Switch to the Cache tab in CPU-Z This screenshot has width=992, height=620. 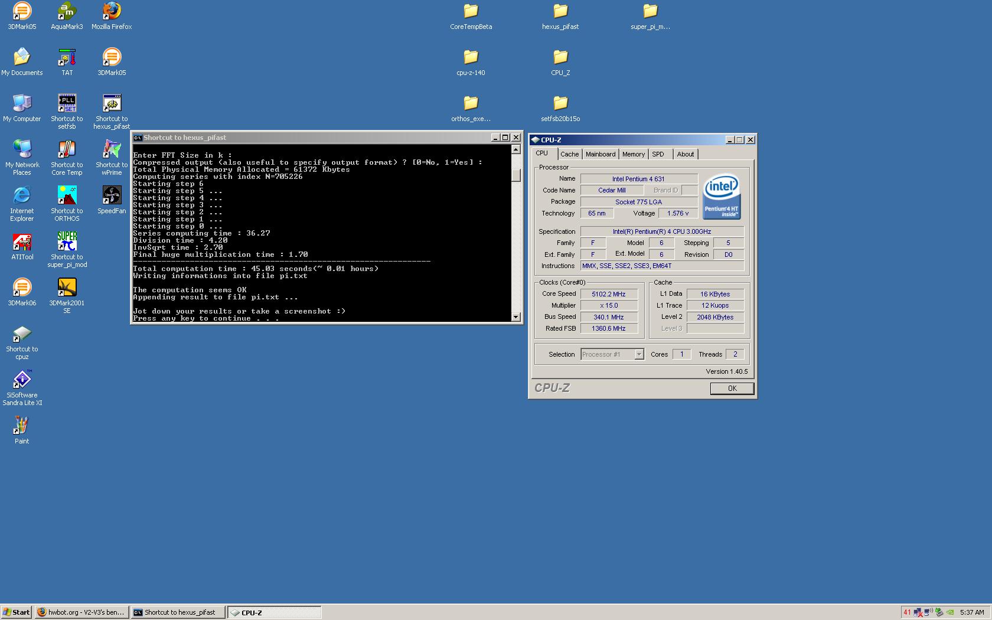[x=570, y=154]
